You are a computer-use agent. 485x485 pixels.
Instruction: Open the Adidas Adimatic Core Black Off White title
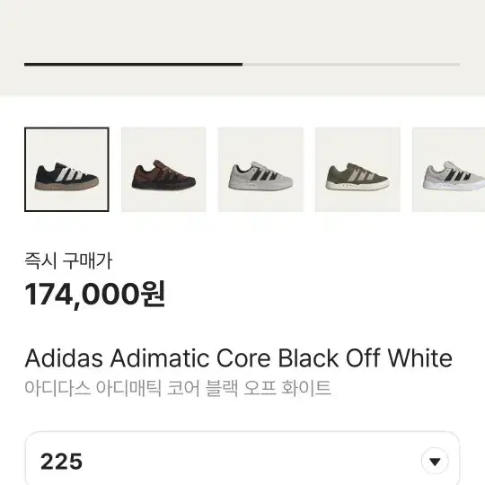coord(239,358)
